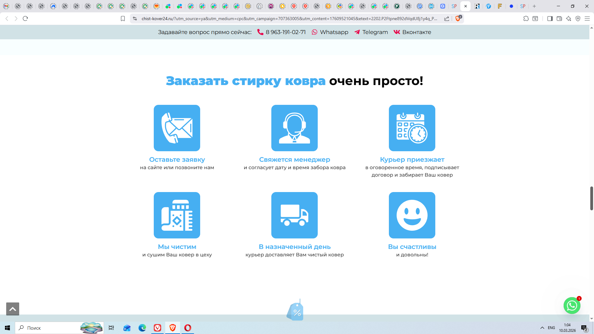Click the phone-and-envelope request icon
This screenshot has width=594, height=334.
tap(177, 128)
